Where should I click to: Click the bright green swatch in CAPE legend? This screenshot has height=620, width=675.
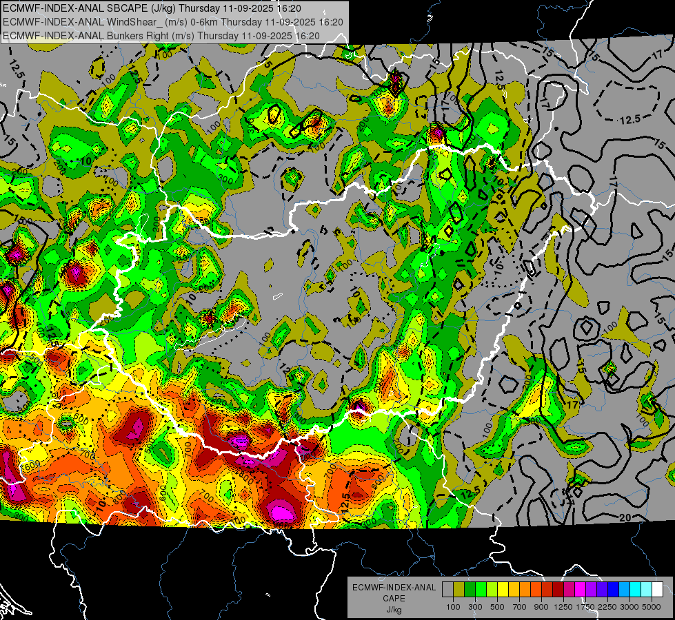coord(481,589)
